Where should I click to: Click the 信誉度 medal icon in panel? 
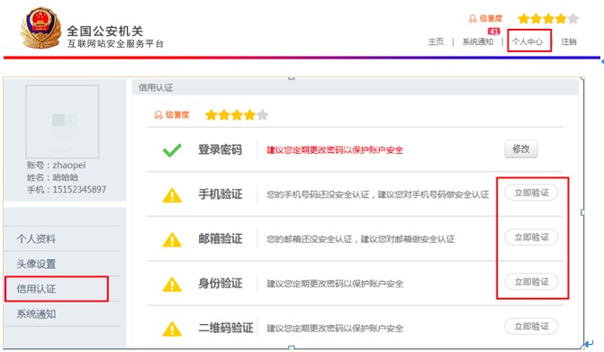coord(158,114)
